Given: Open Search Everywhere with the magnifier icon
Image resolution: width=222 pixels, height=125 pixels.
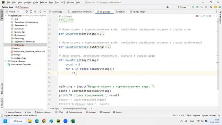Looking at the screenshot, I should click(211, 7).
